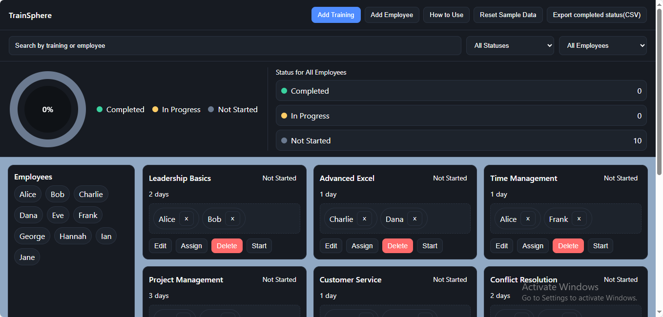Select the Hannah employee chip
This screenshot has width=663, height=317.
[73, 236]
